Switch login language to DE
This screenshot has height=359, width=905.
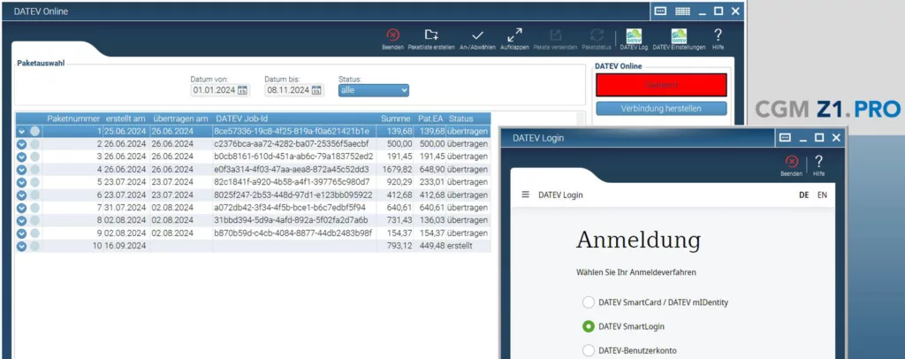tap(803, 195)
